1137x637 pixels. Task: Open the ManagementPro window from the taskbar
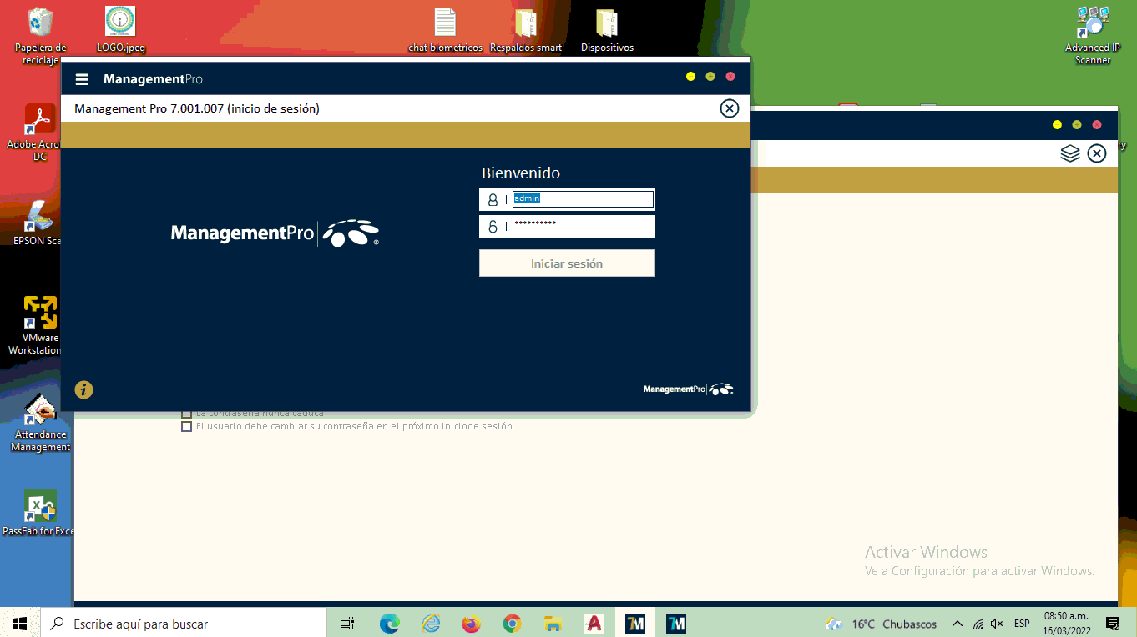coord(635,624)
